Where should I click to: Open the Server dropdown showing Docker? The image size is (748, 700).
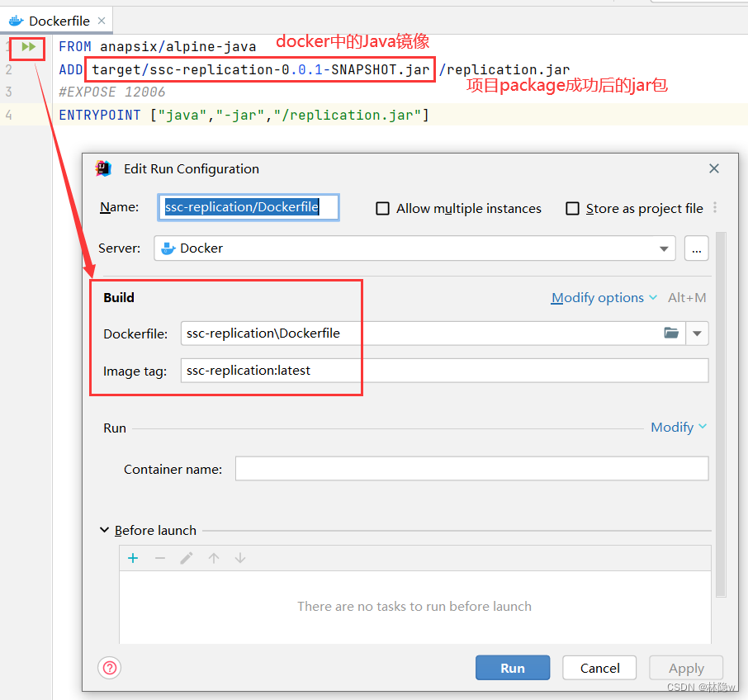(664, 248)
